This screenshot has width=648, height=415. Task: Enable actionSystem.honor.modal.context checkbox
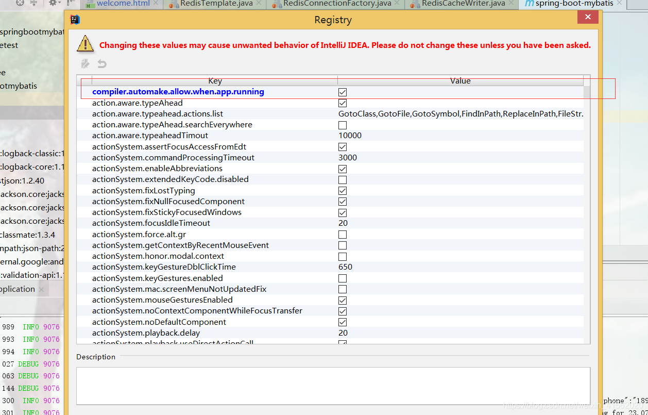coord(343,257)
